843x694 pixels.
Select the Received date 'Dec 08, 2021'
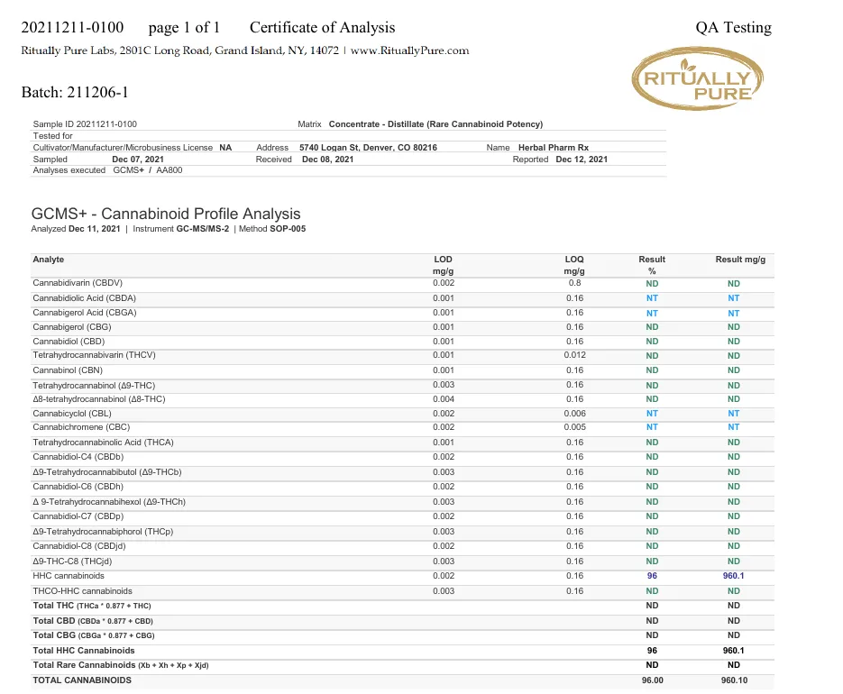327,160
